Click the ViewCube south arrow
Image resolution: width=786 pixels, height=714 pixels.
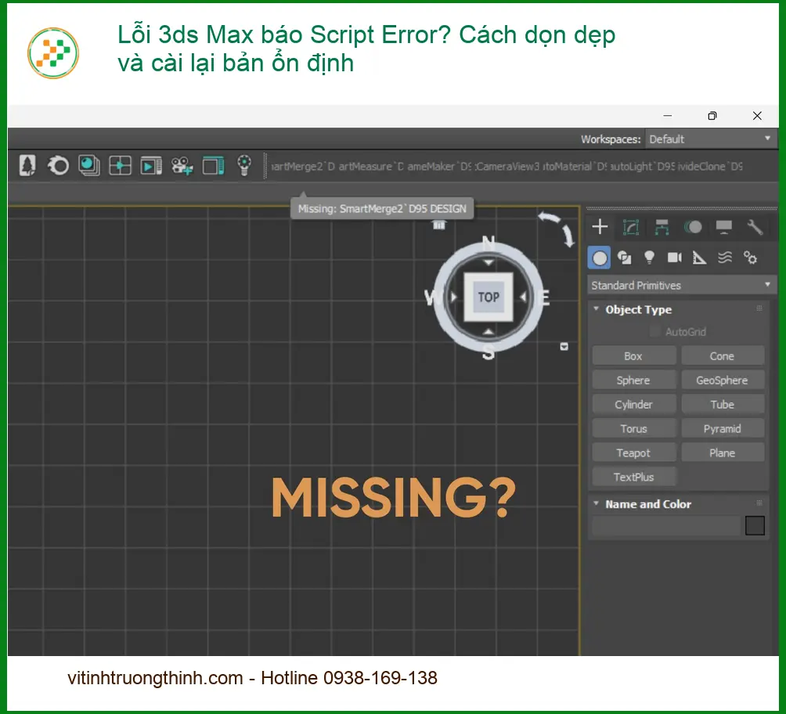click(489, 331)
